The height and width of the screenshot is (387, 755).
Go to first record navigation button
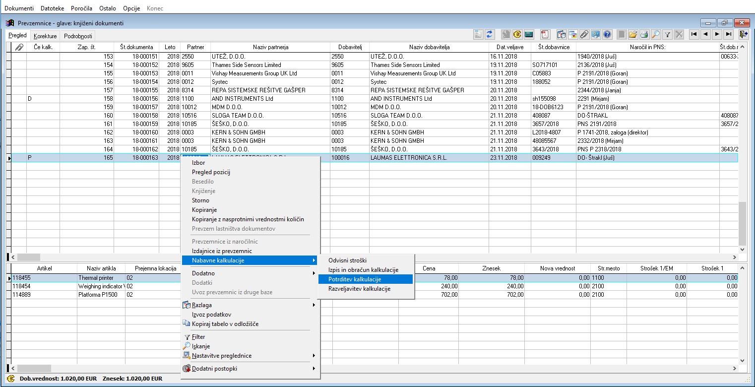(x=694, y=35)
